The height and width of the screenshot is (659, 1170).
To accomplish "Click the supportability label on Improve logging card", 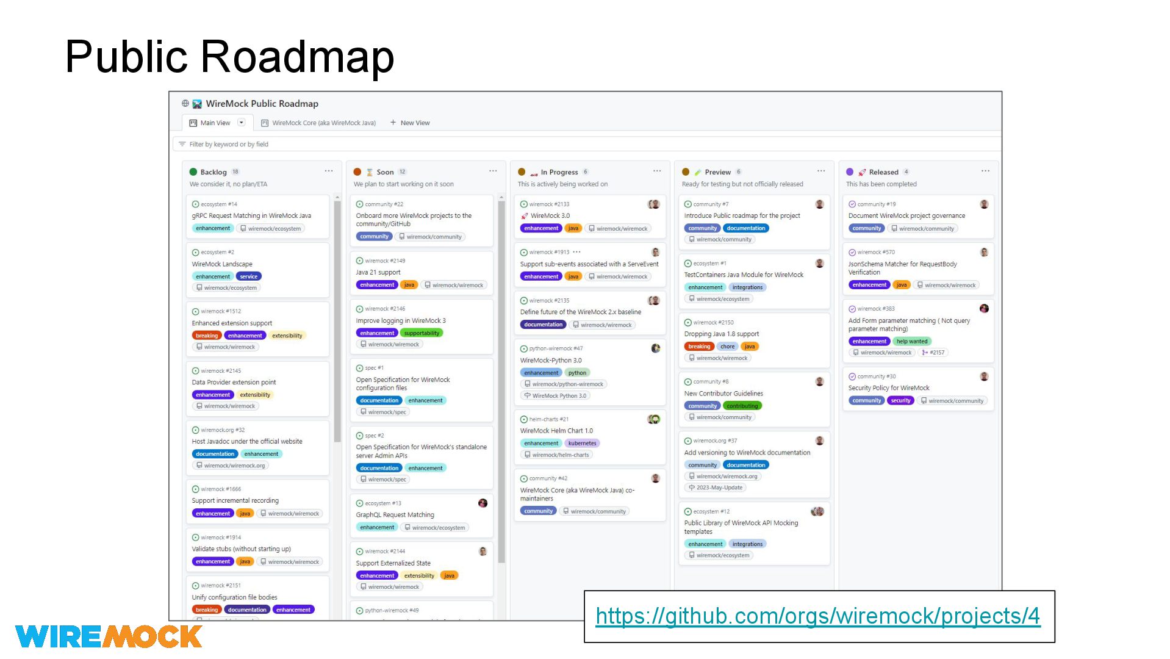I will pyautogui.click(x=422, y=333).
